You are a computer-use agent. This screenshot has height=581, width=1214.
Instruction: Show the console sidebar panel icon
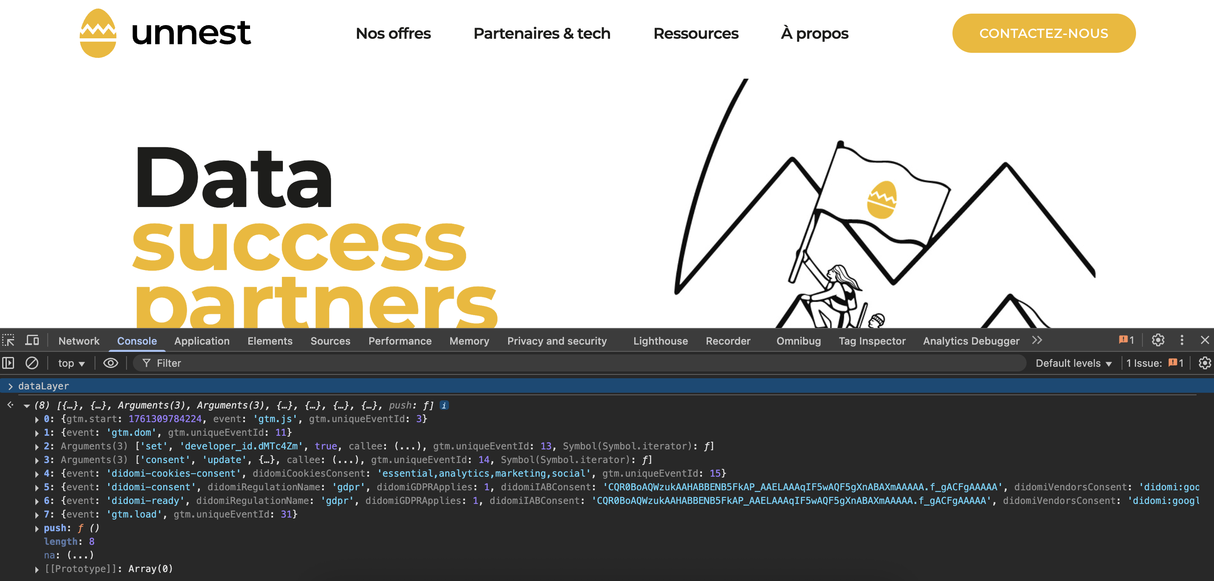[9, 363]
